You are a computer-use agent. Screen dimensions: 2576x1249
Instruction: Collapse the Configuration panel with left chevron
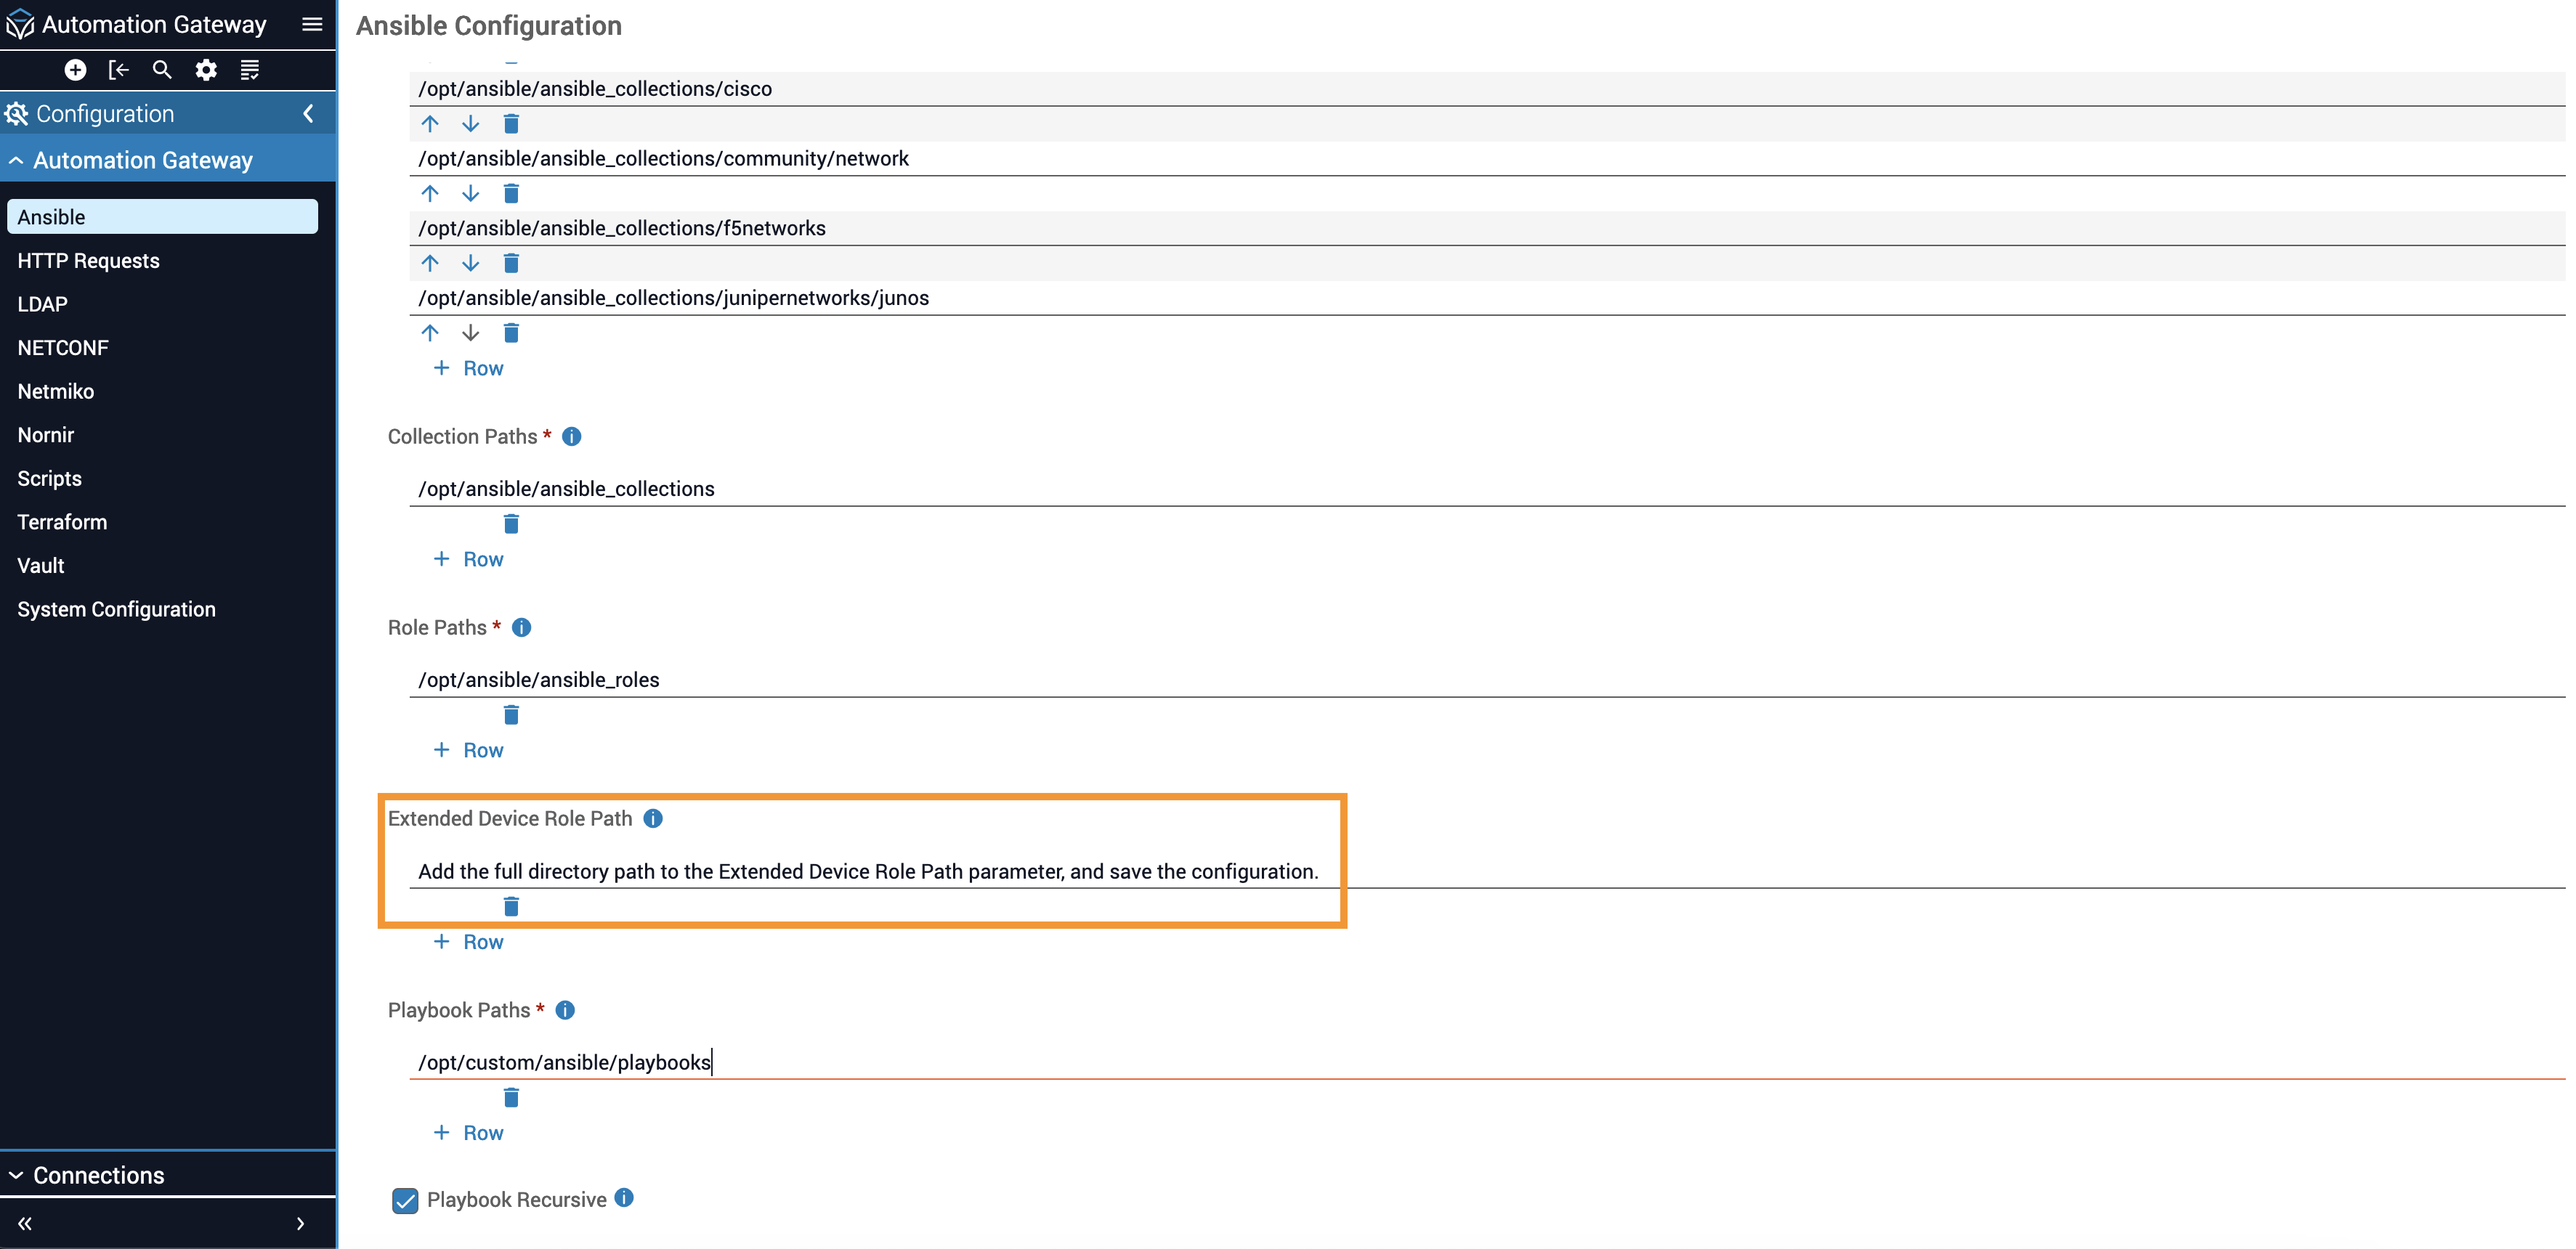(x=308, y=114)
